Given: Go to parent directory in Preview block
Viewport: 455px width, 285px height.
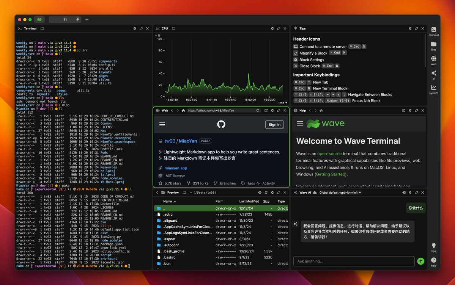Looking at the screenshot, I should [157, 193].
